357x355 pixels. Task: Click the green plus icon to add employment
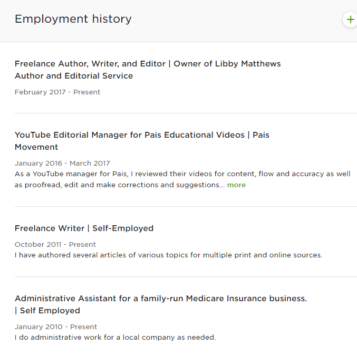[x=350, y=20]
